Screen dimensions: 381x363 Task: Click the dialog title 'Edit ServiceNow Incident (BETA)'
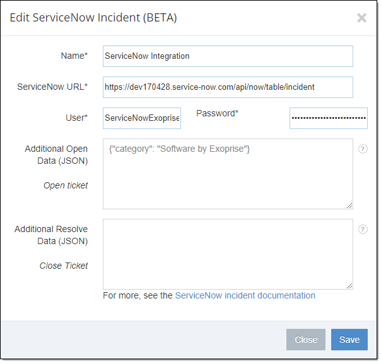93,18
